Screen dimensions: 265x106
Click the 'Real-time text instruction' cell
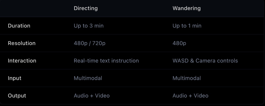point(106,61)
